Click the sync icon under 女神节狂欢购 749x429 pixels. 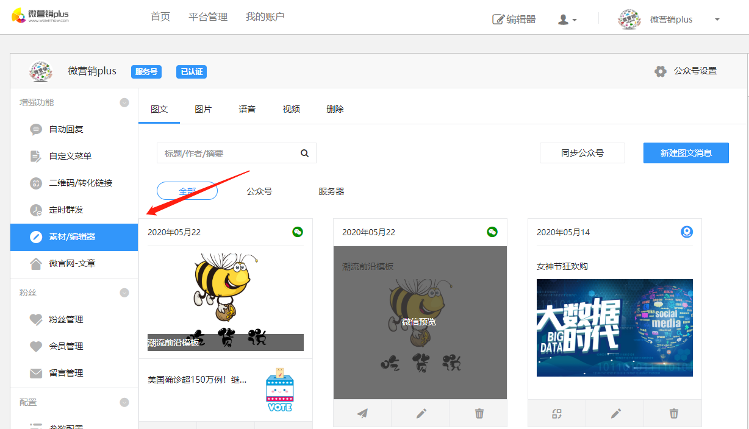(x=557, y=413)
